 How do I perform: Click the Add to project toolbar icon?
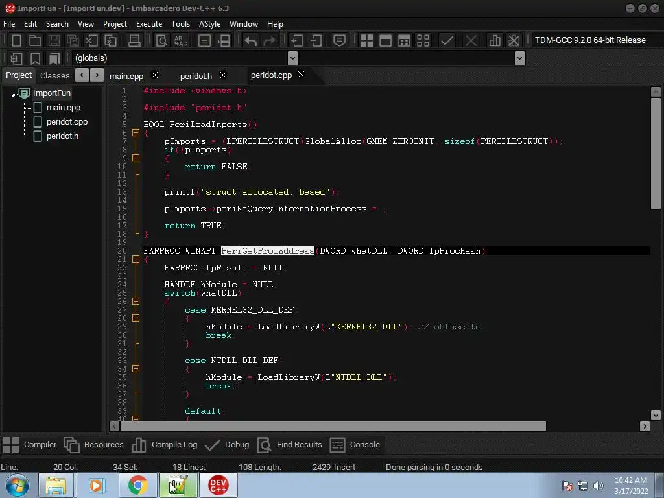coord(296,41)
